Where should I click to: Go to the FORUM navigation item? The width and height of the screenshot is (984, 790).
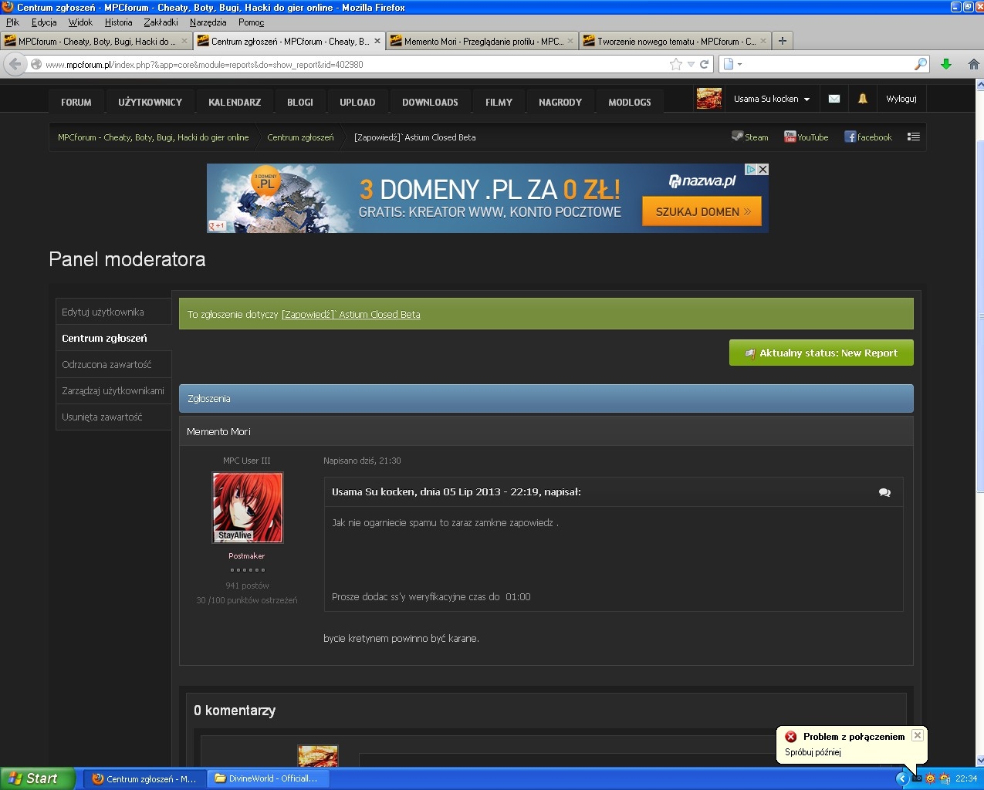(76, 102)
